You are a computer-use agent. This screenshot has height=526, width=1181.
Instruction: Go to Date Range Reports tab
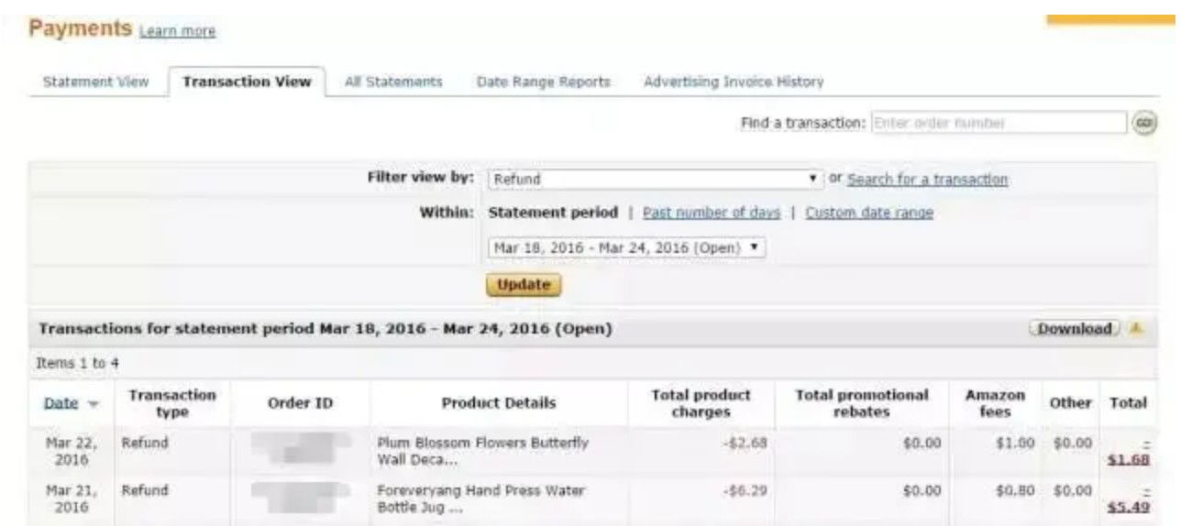(x=543, y=82)
